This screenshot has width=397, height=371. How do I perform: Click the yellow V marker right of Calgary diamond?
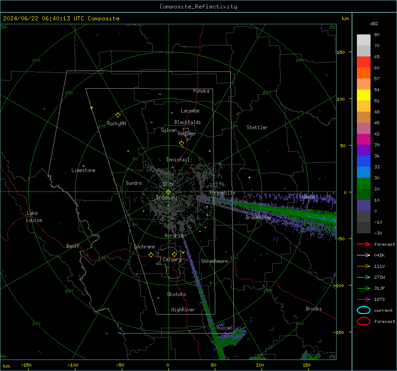(183, 252)
